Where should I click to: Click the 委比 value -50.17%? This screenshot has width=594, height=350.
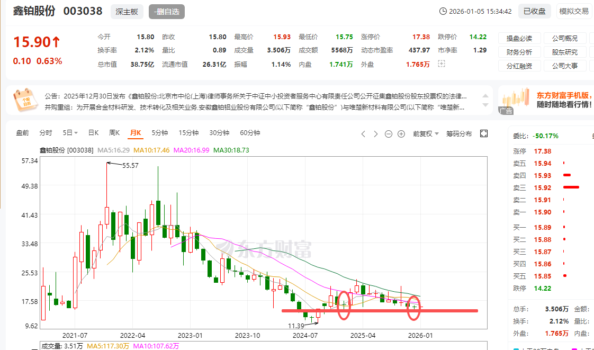click(545, 136)
